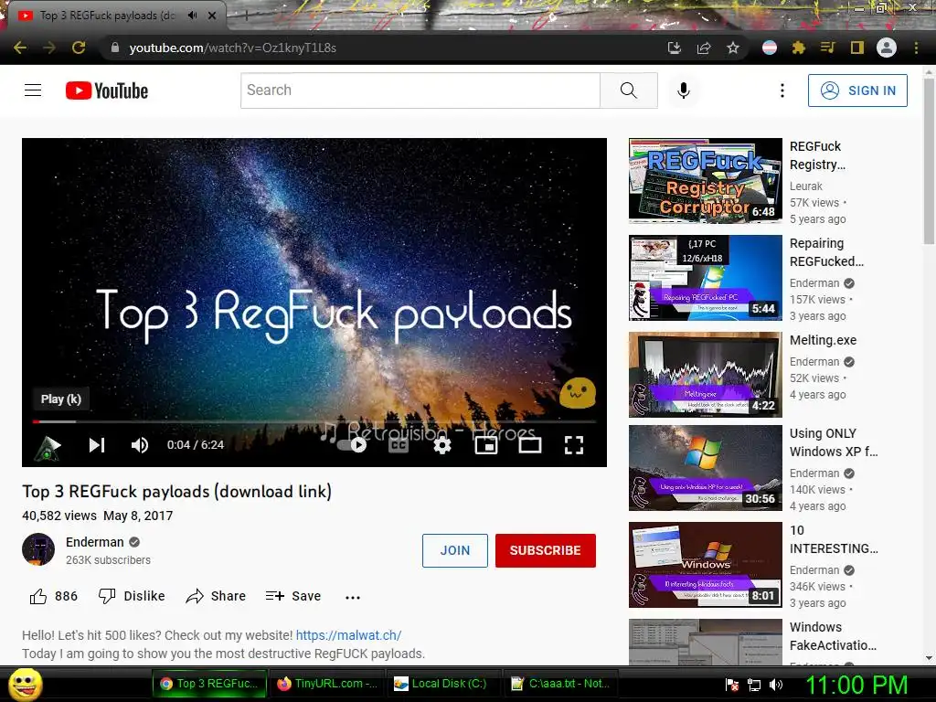Click the address bar URL
936x702 pixels.
pyautogui.click(x=233, y=48)
